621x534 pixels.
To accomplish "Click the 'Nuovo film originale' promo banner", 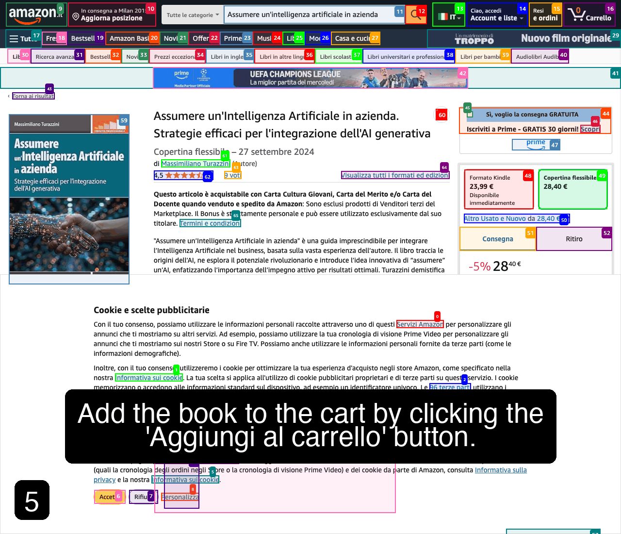I will click(x=523, y=38).
